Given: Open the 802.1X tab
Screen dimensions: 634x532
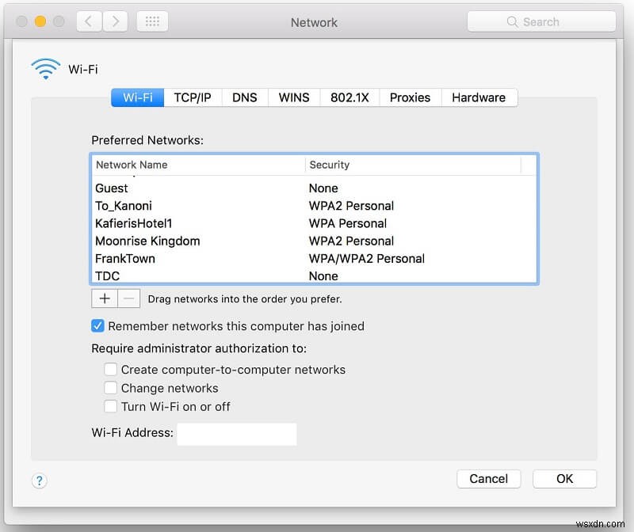Looking at the screenshot, I should (350, 97).
